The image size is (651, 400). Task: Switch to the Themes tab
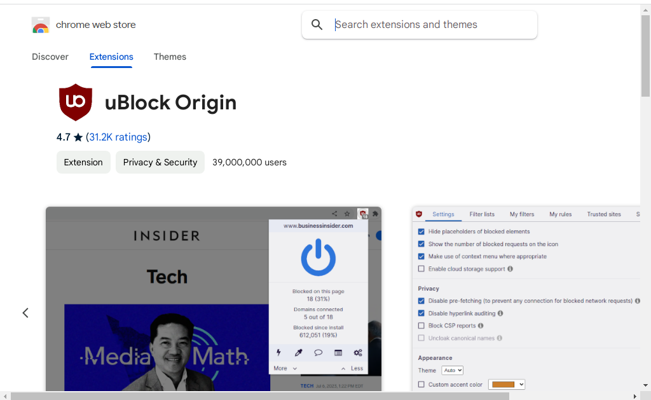click(170, 57)
